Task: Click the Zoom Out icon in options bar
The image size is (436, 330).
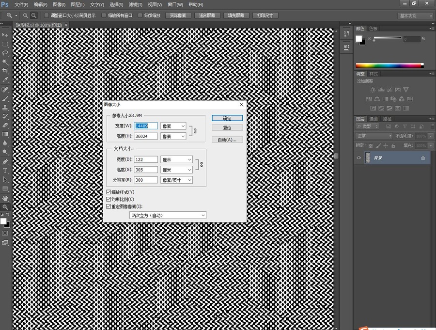Action: tap(33, 16)
